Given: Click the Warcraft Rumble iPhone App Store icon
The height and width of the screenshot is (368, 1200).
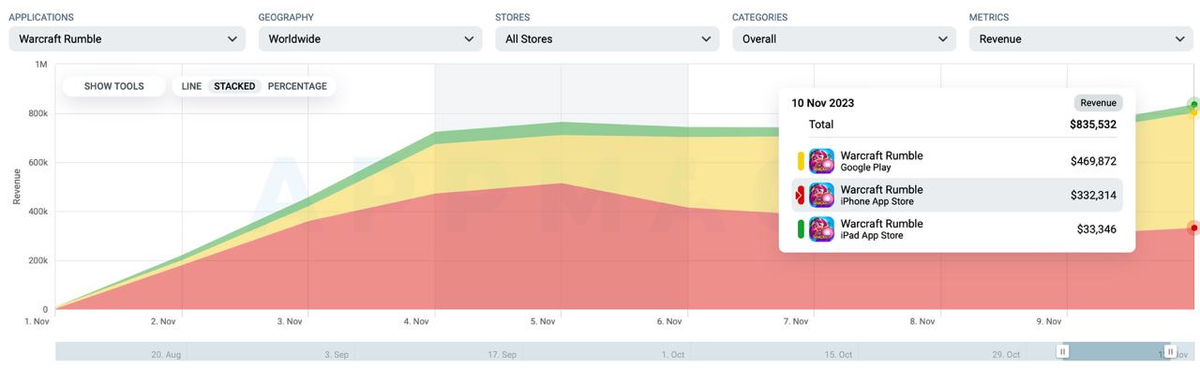Looking at the screenshot, I should (821, 195).
